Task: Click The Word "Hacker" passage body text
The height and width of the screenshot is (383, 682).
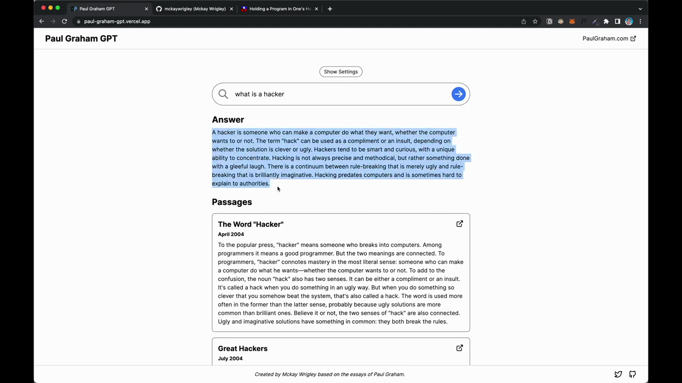Action: [340, 283]
